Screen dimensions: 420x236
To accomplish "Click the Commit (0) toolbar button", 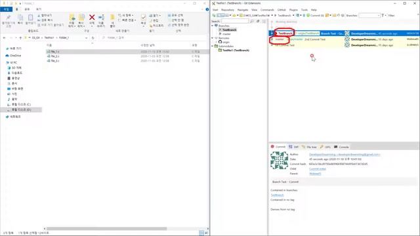I will [315, 16].
